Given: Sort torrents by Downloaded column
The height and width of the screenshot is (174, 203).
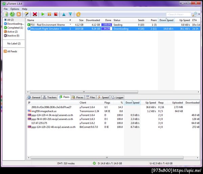Looking at the screenshot, I should tap(93, 20).
